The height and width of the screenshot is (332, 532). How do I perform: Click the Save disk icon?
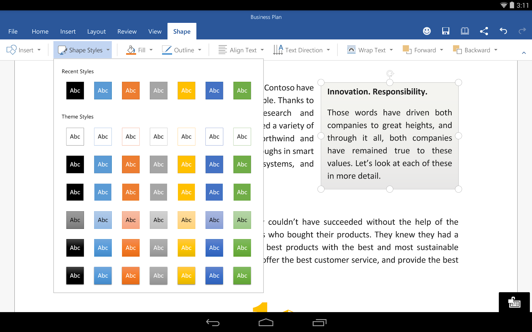click(x=446, y=31)
